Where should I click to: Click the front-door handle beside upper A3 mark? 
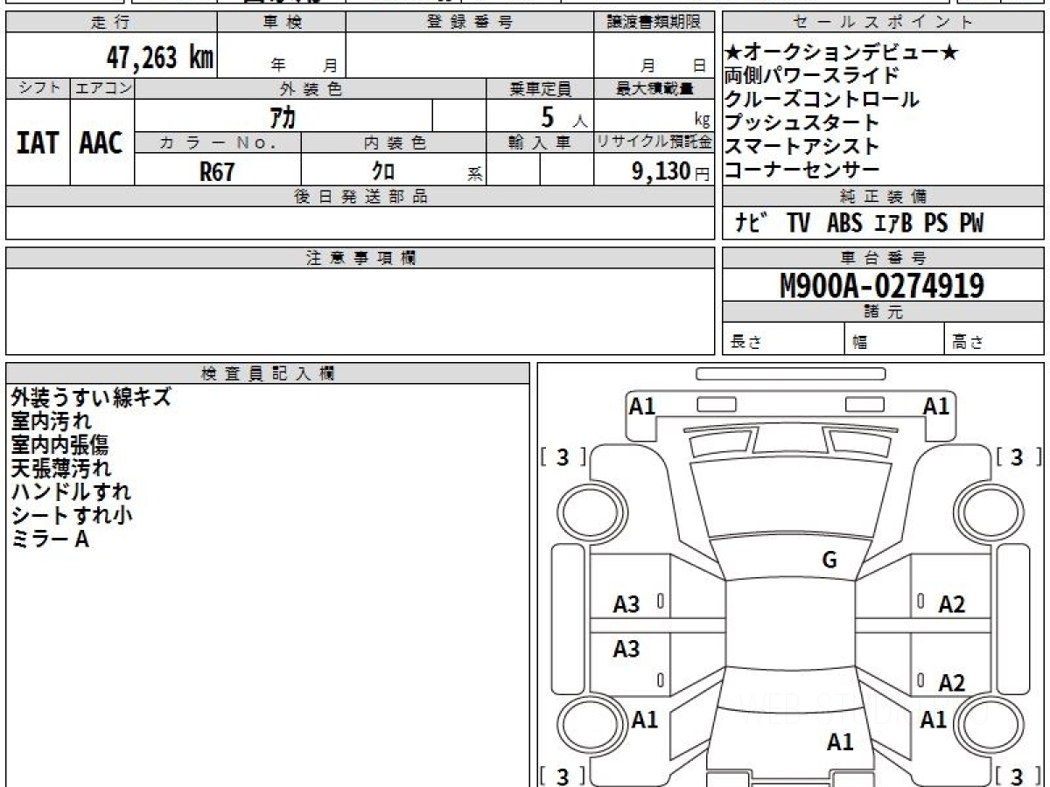(660, 602)
